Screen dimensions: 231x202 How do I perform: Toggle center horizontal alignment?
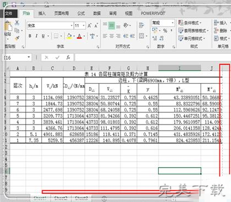point(112,36)
